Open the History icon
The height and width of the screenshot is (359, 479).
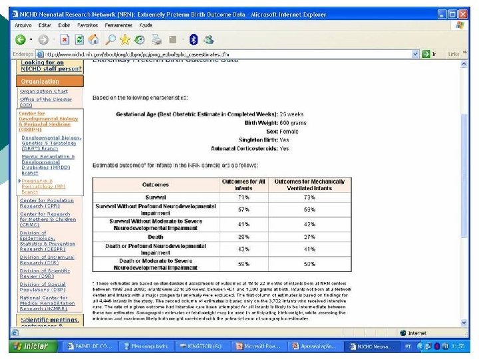pos(139,39)
